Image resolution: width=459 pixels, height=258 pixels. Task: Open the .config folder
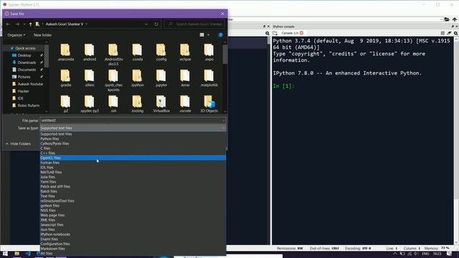pos(161,52)
